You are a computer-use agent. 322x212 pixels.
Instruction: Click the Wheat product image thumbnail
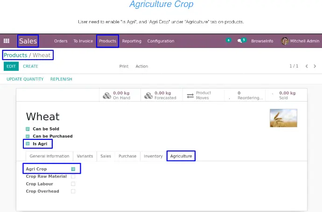tap(283, 118)
